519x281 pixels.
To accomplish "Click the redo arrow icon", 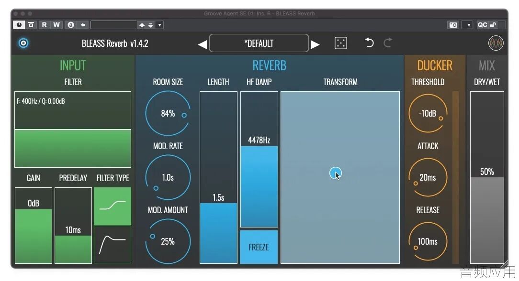I will pyautogui.click(x=388, y=43).
